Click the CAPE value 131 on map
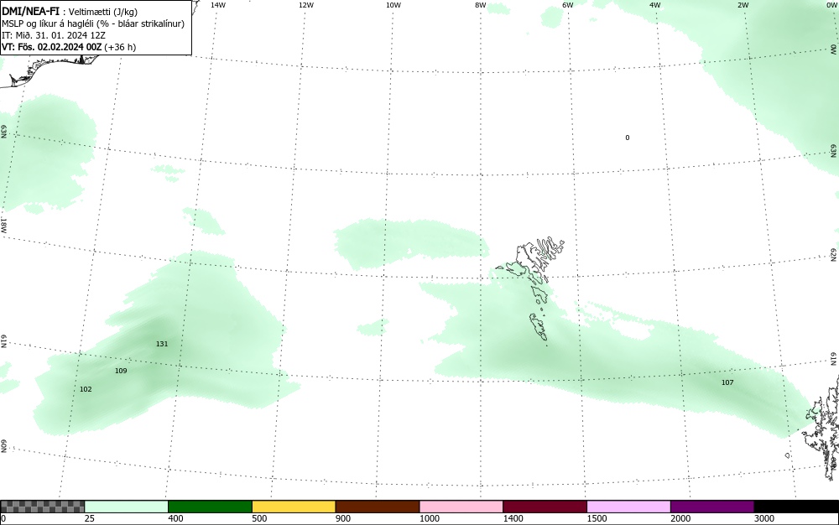 tap(162, 344)
